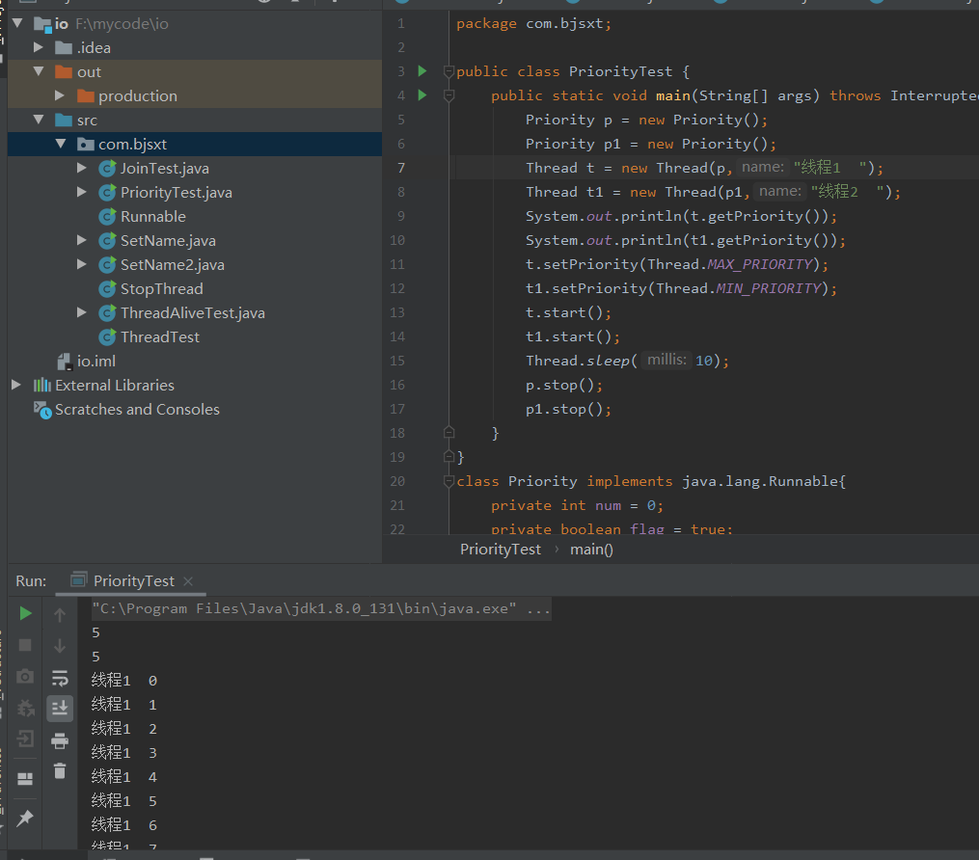This screenshot has height=860, width=979.
Task: Expand the production folder
Action: [x=60, y=95]
